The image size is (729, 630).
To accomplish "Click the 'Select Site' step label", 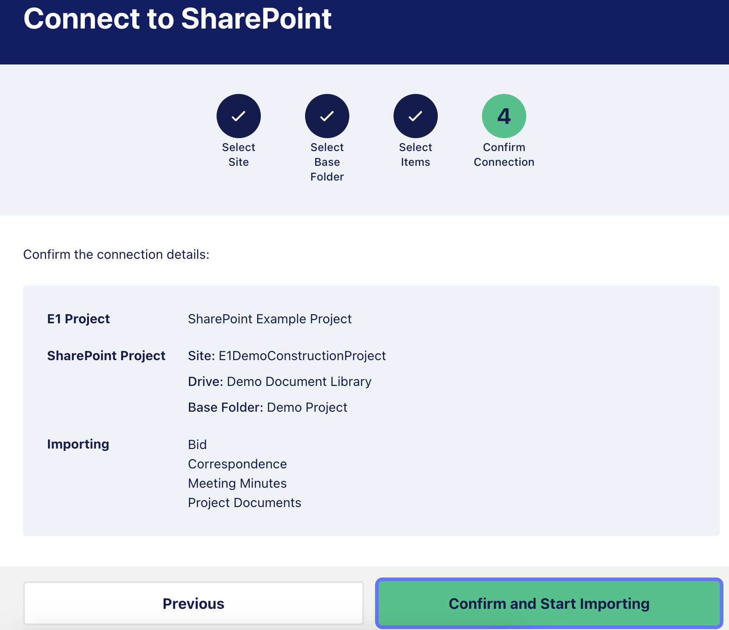I will [x=239, y=155].
